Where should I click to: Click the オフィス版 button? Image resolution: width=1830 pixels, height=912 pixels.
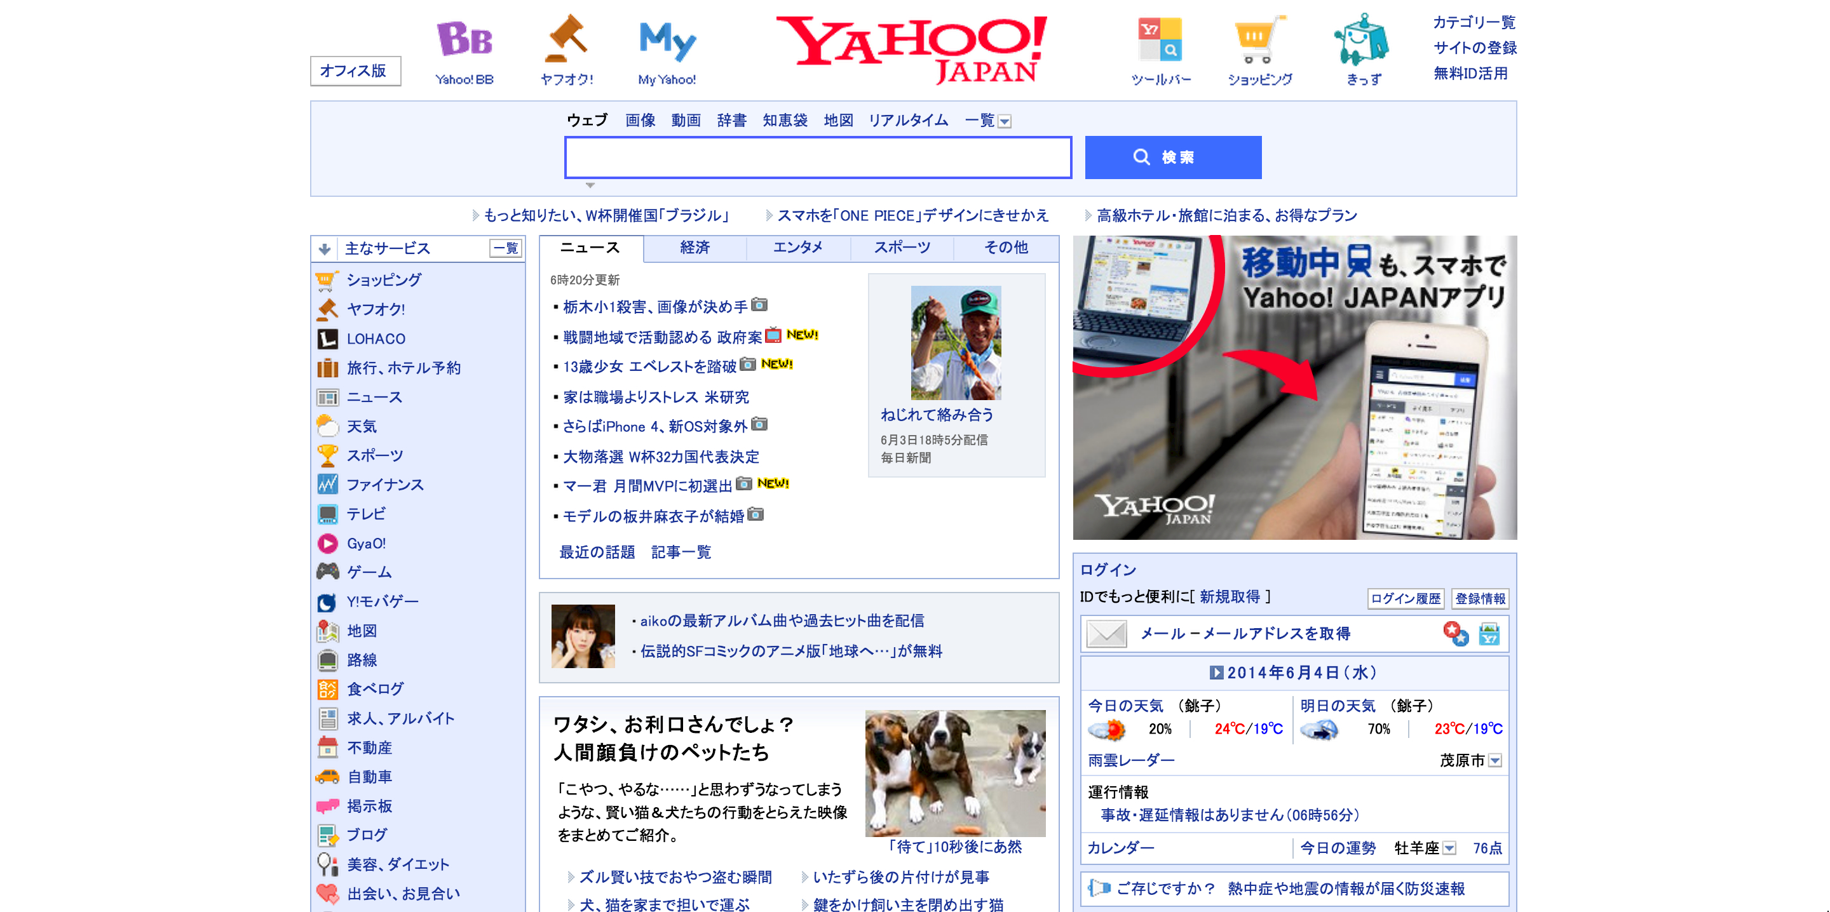click(x=355, y=71)
